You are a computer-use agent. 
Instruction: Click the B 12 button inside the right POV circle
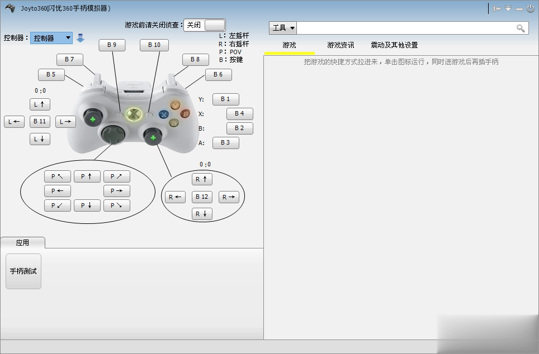[x=202, y=197]
